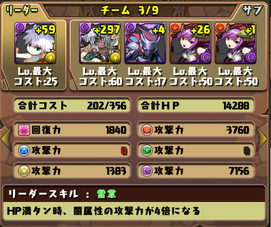Tap the リーダースキル 雷掌 bar
The width and height of the screenshot is (271, 227).
[x=134, y=194]
